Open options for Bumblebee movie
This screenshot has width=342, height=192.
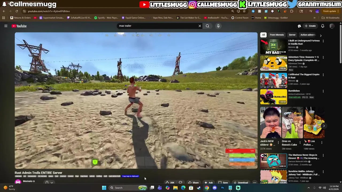coord(323,91)
